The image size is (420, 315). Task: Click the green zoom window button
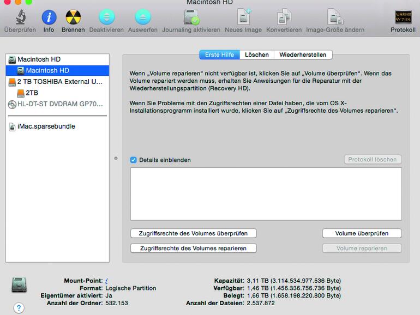pyautogui.click(x=29, y=2)
